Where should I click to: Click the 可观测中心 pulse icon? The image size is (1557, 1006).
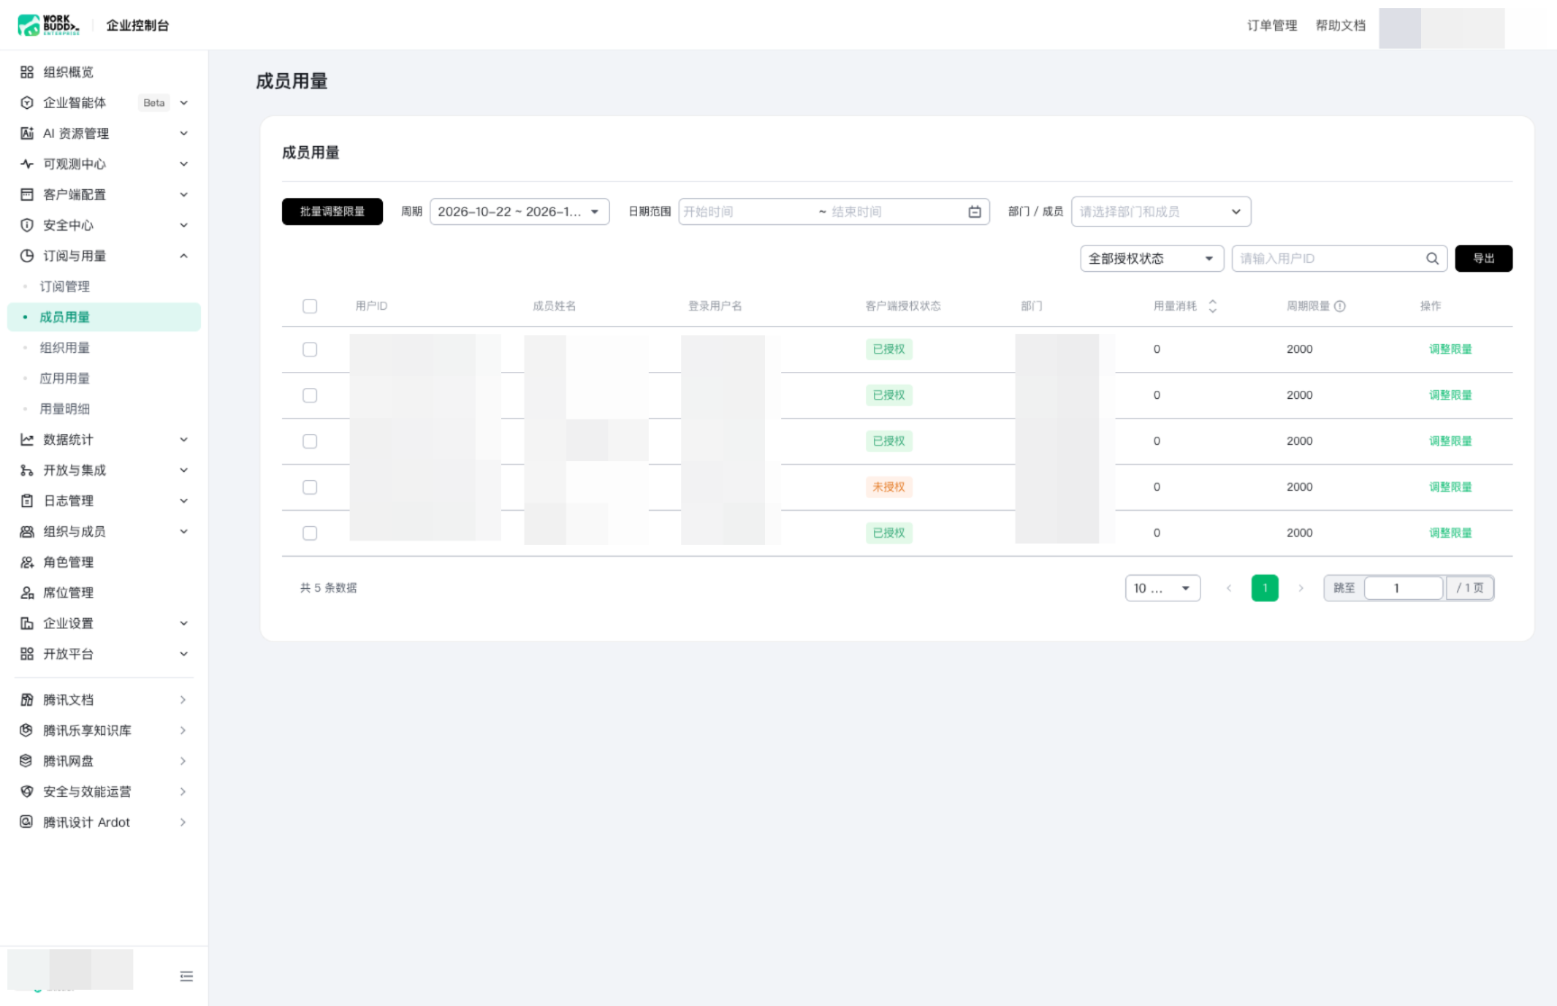pyautogui.click(x=27, y=164)
